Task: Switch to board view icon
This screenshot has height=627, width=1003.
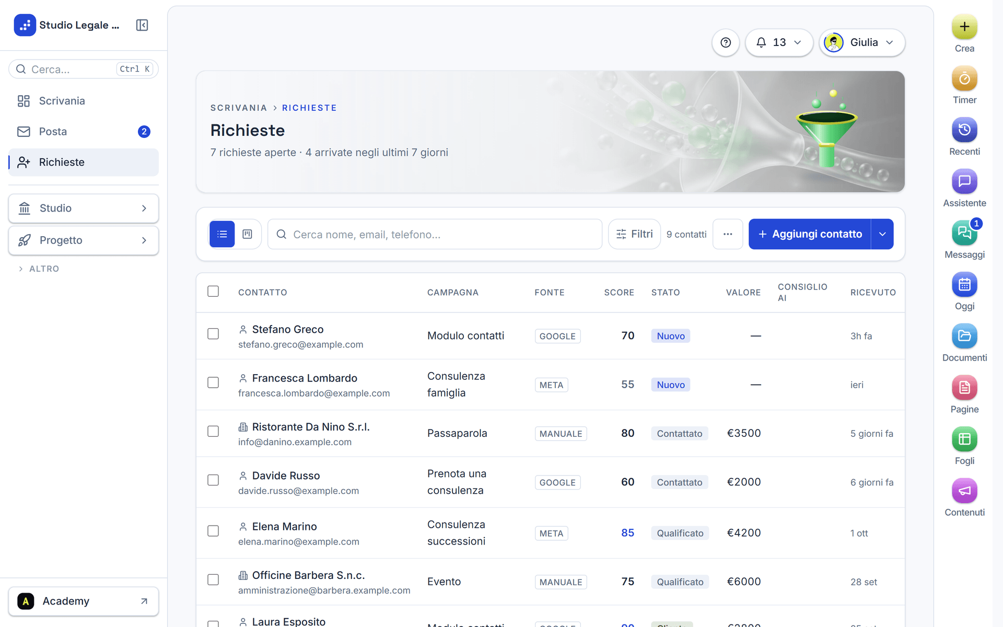Action: pos(248,234)
